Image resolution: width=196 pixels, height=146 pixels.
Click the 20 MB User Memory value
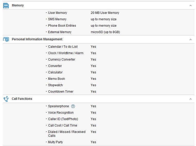click(x=105, y=13)
